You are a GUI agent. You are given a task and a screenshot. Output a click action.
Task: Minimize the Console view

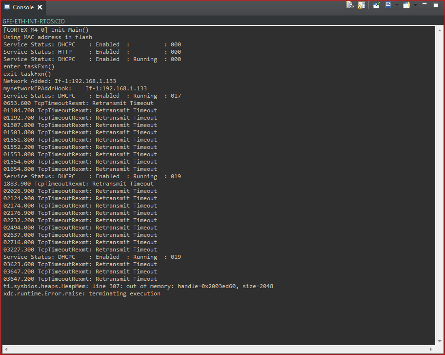425,4
